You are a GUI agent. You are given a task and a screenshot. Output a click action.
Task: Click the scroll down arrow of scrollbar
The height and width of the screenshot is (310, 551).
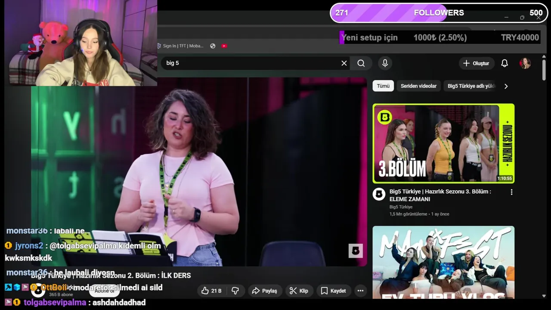(x=544, y=296)
